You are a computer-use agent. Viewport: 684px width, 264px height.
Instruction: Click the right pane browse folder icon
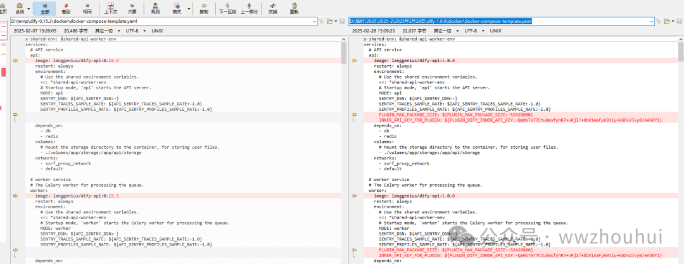tap(666, 22)
